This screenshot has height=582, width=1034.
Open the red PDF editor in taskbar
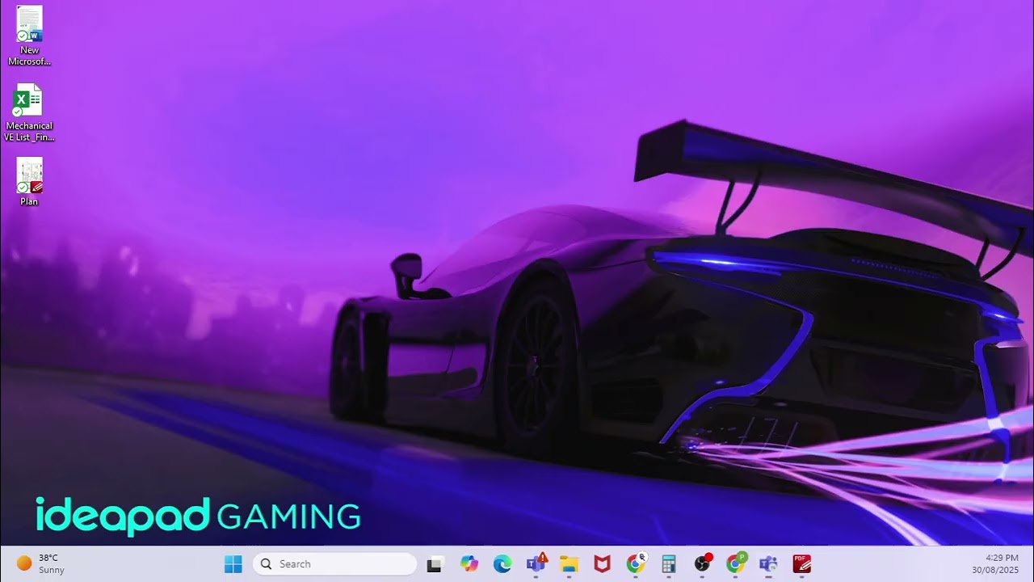pyautogui.click(x=801, y=564)
